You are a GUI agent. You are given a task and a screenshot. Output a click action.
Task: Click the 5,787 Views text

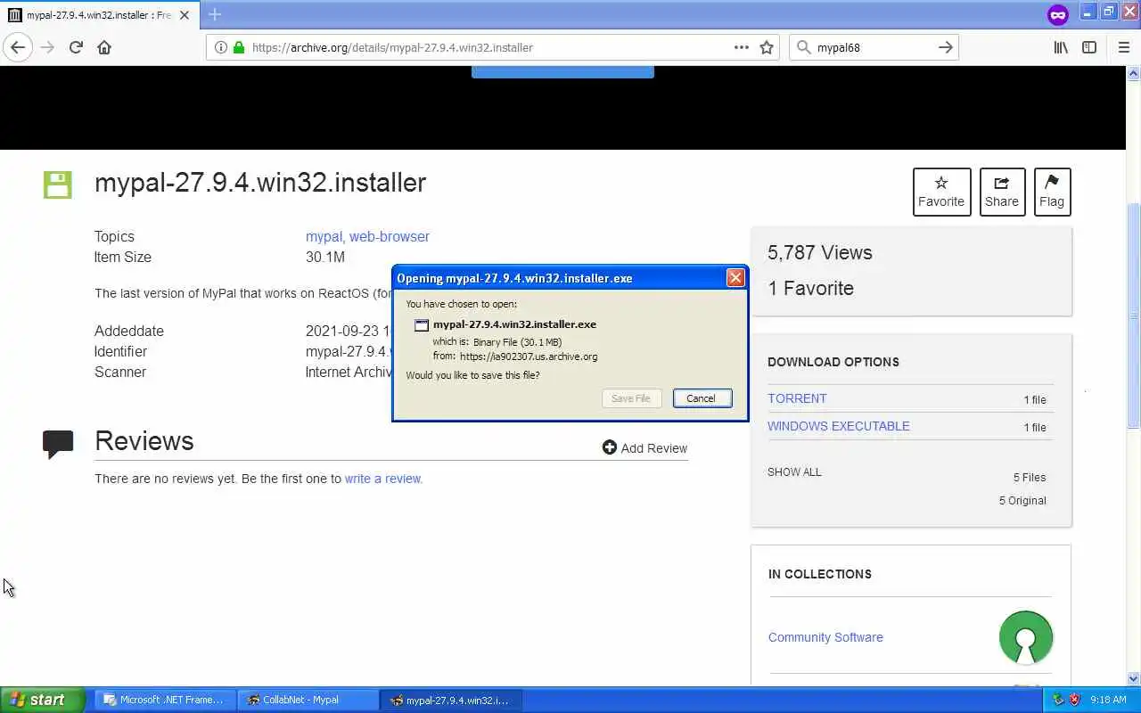pos(820,253)
